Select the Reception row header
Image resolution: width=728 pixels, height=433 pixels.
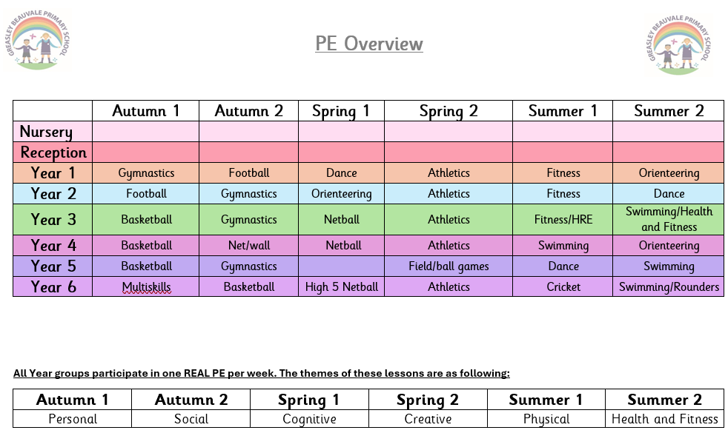pos(53,152)
